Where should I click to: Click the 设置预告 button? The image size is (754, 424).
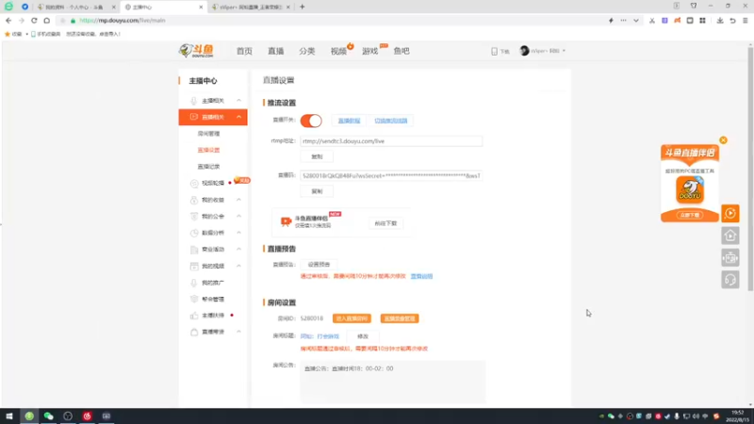coord(319,265)
